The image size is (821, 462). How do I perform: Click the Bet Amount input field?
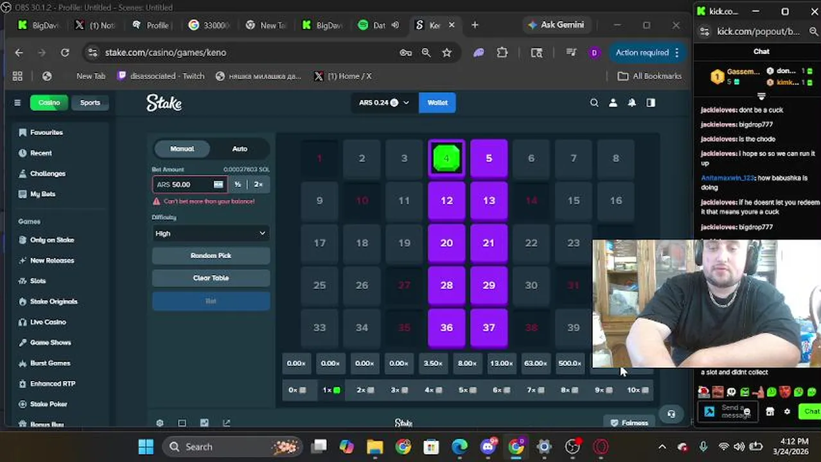(x=190, y=184)
